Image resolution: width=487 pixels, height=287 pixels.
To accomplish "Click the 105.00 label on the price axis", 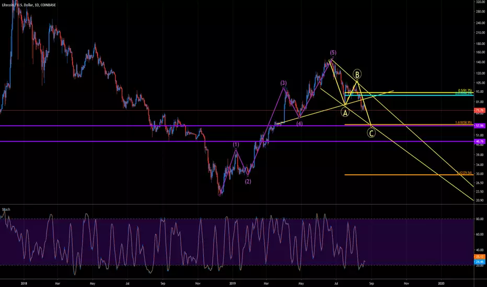I will coord(480,83).
